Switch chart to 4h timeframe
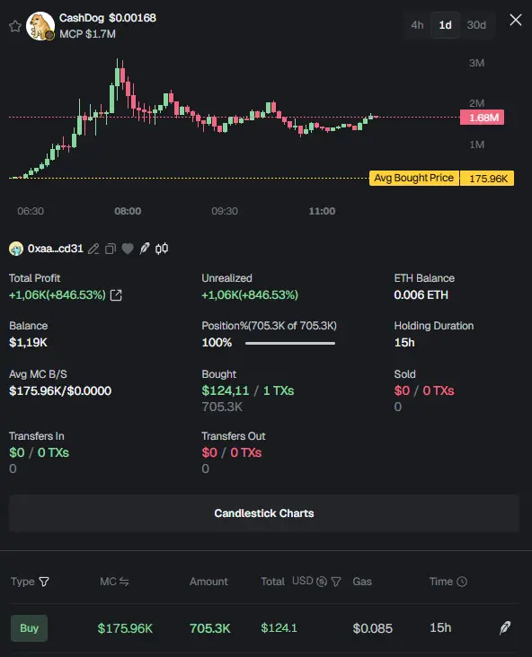Image resolution: width=532 pixels, height=657 pixels. 417,25
